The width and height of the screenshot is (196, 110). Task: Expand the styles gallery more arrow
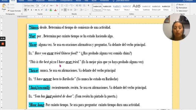click(x=172, y=10)
